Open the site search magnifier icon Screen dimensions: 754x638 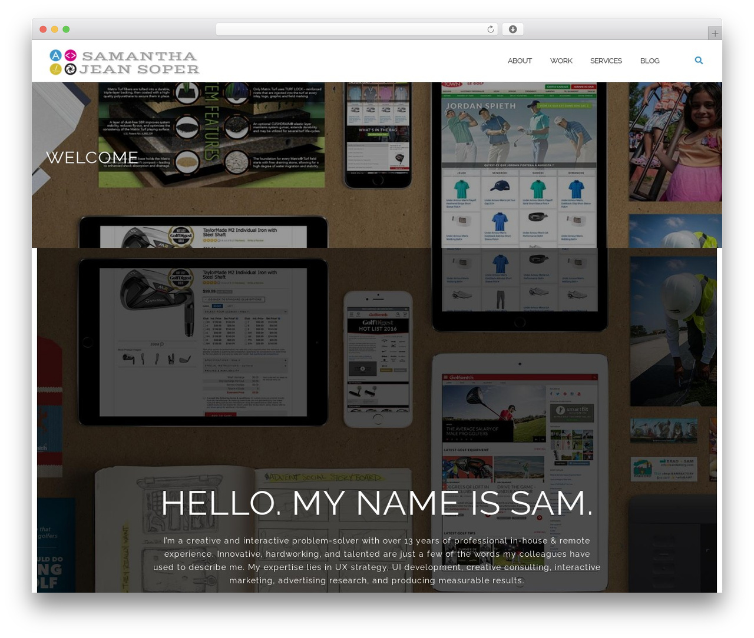point(699,60)
